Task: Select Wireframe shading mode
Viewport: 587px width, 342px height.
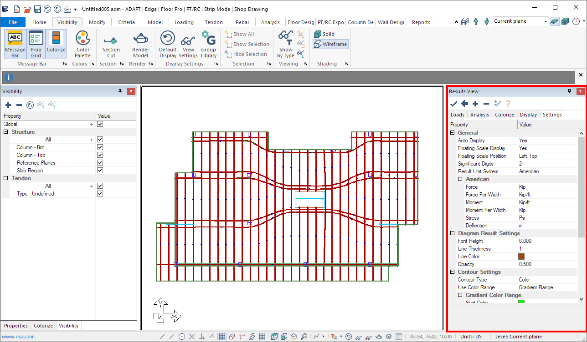Action: tap(331, 44)
